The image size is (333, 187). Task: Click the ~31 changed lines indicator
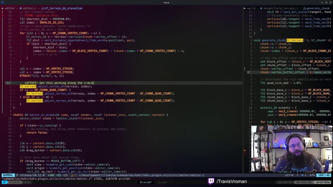tap(58, 175)
